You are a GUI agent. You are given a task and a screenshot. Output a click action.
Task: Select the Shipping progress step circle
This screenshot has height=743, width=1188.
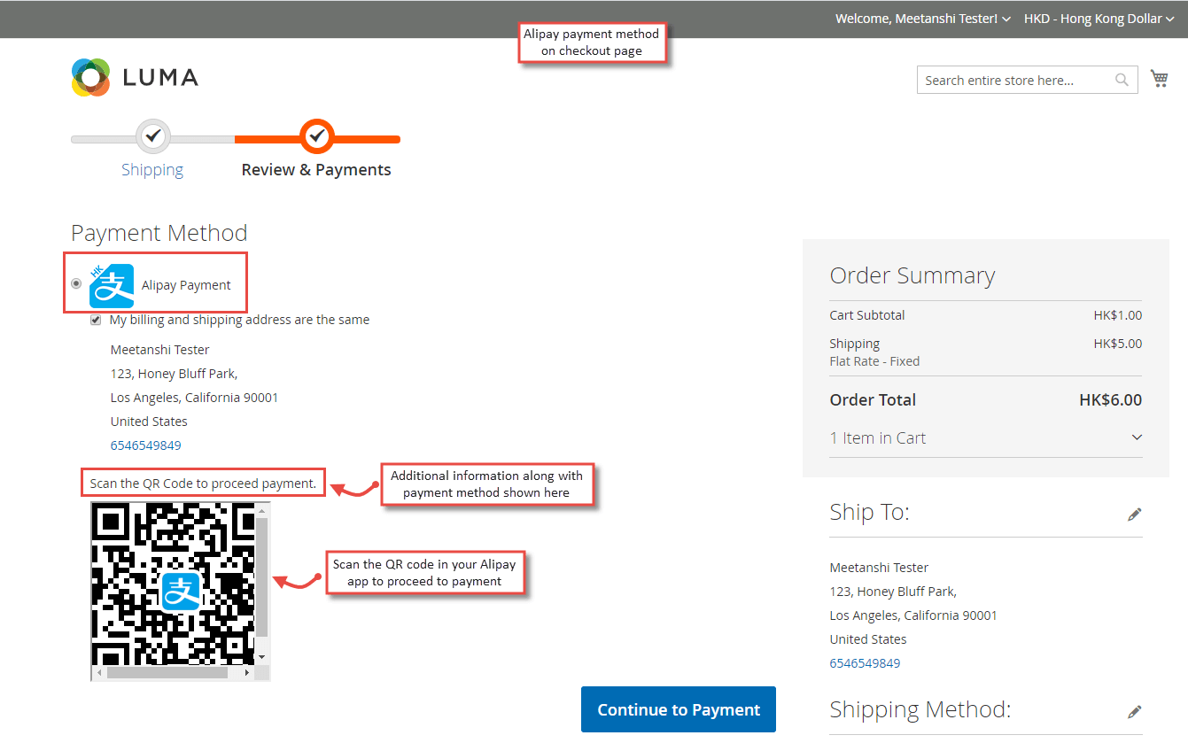(x=152, y=136)
